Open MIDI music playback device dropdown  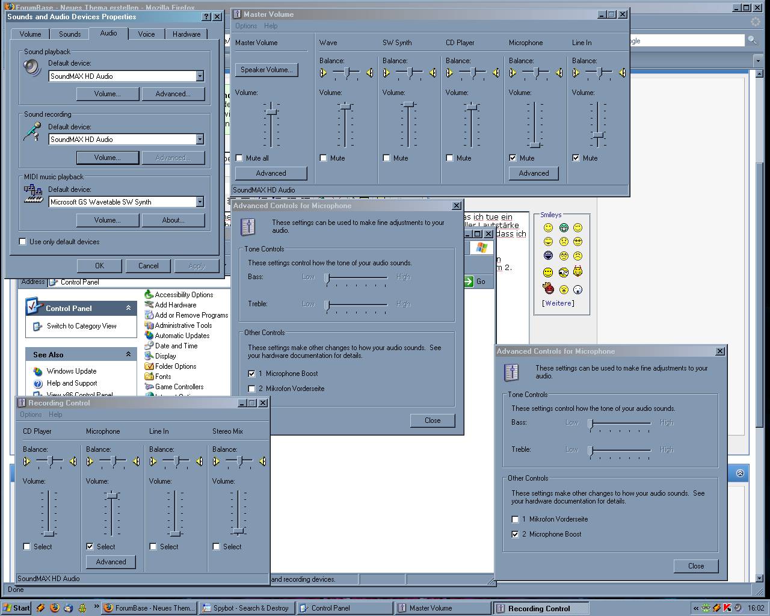[x=200, y=202]
